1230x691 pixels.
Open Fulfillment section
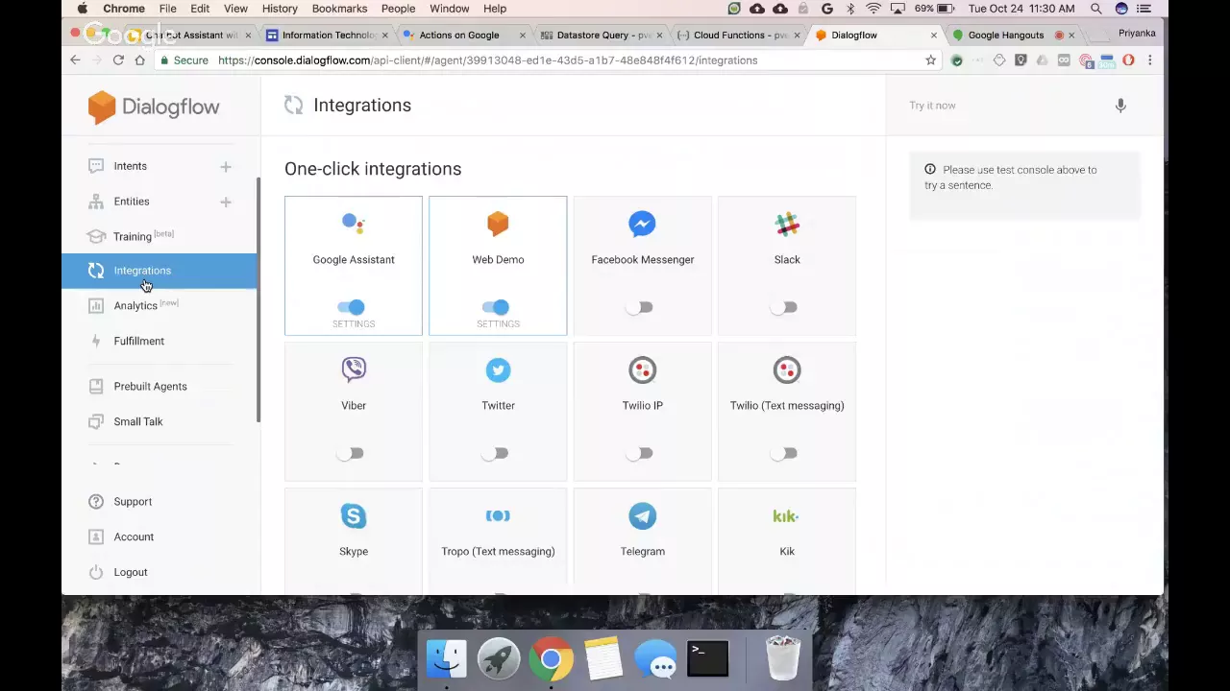(x=138, y=341)
